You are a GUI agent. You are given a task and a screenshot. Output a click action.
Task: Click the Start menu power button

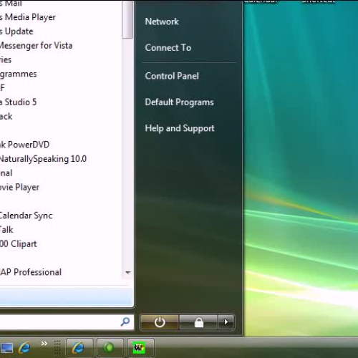click(x=160, y=322)
